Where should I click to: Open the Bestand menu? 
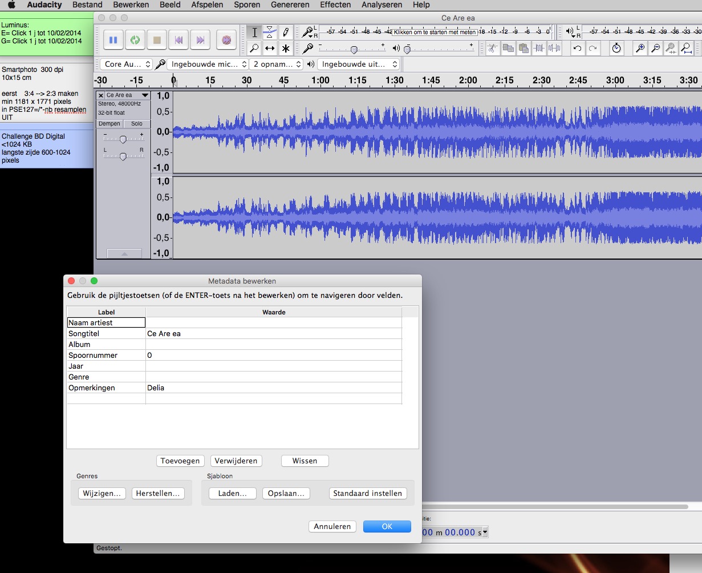[87, 5]
